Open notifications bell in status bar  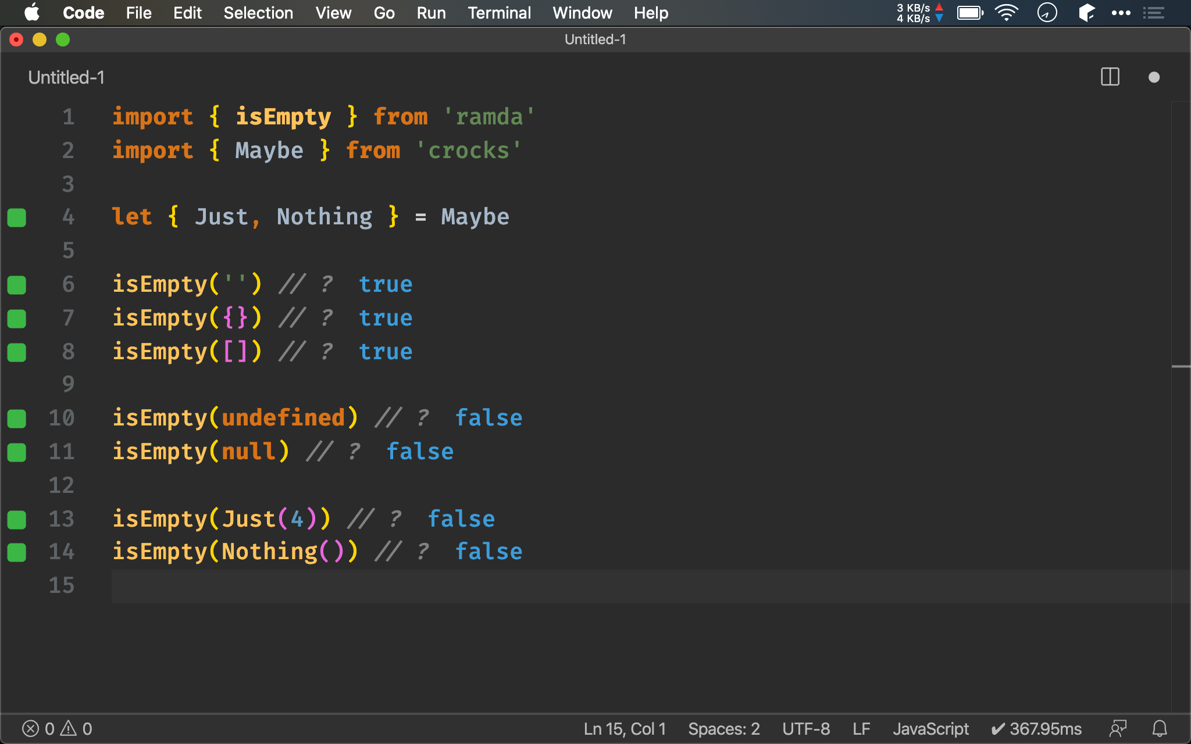point(1160,728)
